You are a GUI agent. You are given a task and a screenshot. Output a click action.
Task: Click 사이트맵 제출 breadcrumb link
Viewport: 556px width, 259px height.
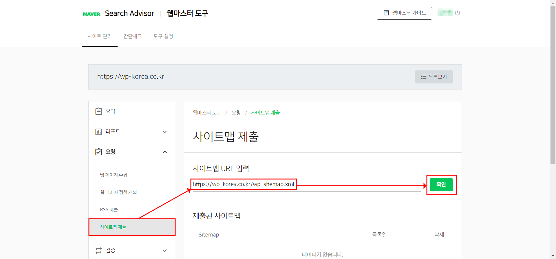point(266,113)
